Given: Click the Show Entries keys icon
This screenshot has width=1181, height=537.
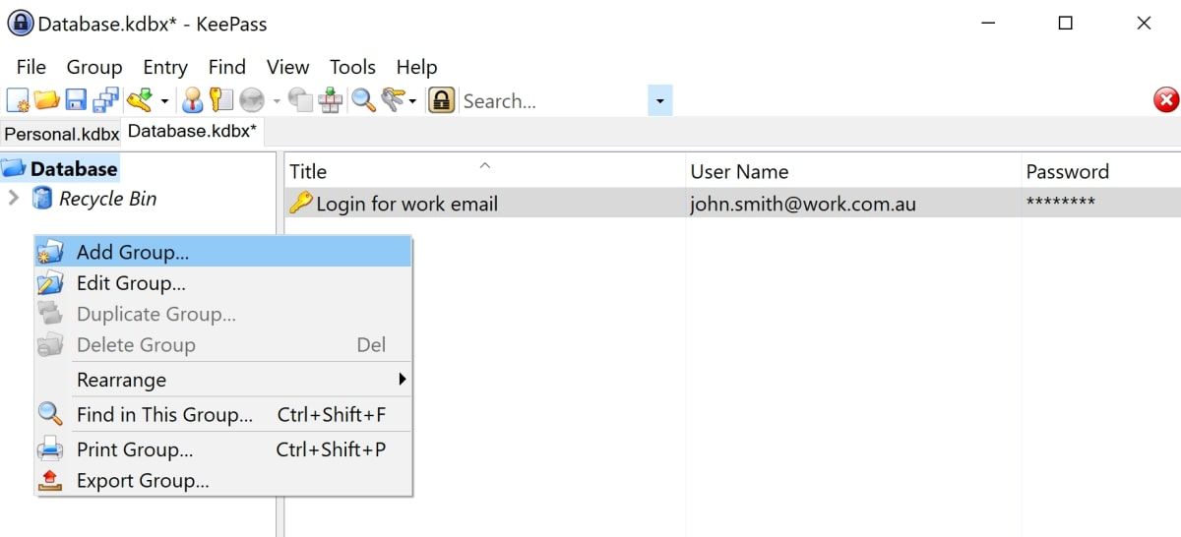Looking at the screenshot, I should [393, 100].
